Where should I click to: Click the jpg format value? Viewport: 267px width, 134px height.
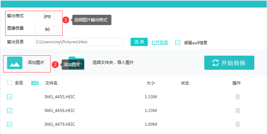pyautogui.click(x=47, y=16)
